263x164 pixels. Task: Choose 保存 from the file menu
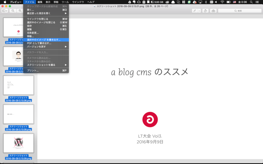pyautogui.click(x=46, y=26)
